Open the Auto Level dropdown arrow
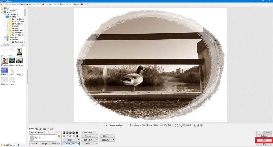Screen dimensions: 273x147 [x=97, y=133]
